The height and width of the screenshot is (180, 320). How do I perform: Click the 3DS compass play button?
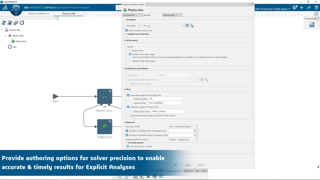pyautogui.click(x=16, y=10)
